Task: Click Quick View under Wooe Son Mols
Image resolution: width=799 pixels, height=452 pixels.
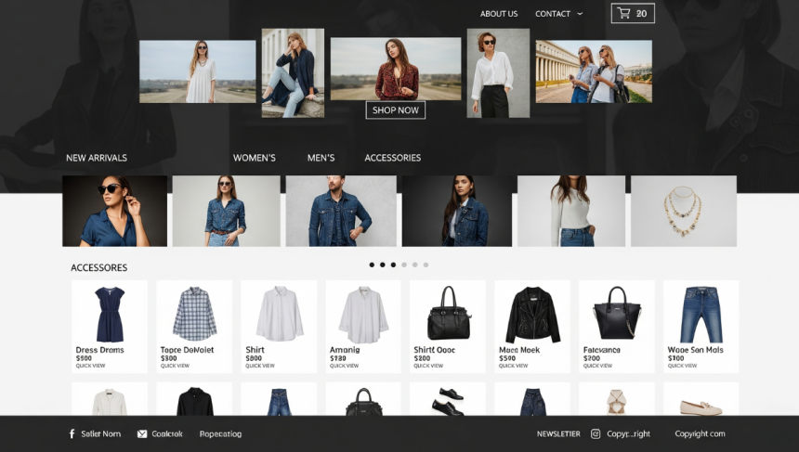Action: click(682, 366)
